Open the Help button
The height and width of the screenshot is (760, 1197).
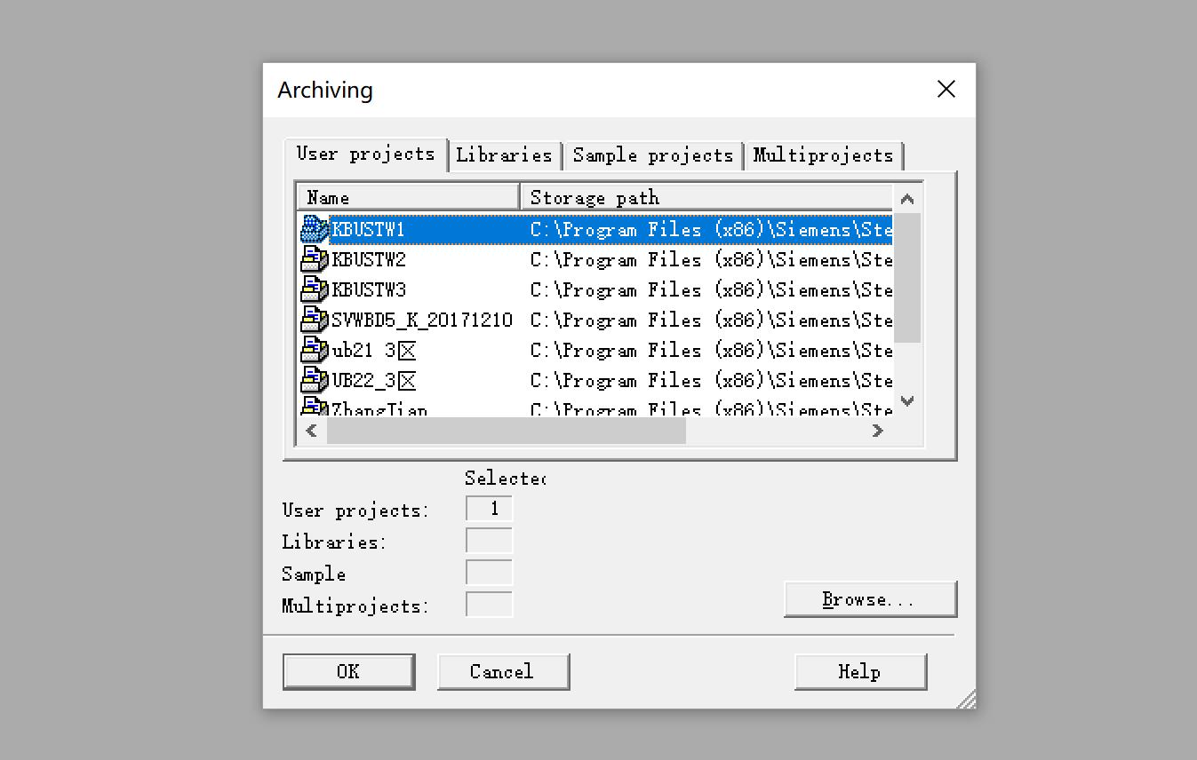tap(859, 671)
